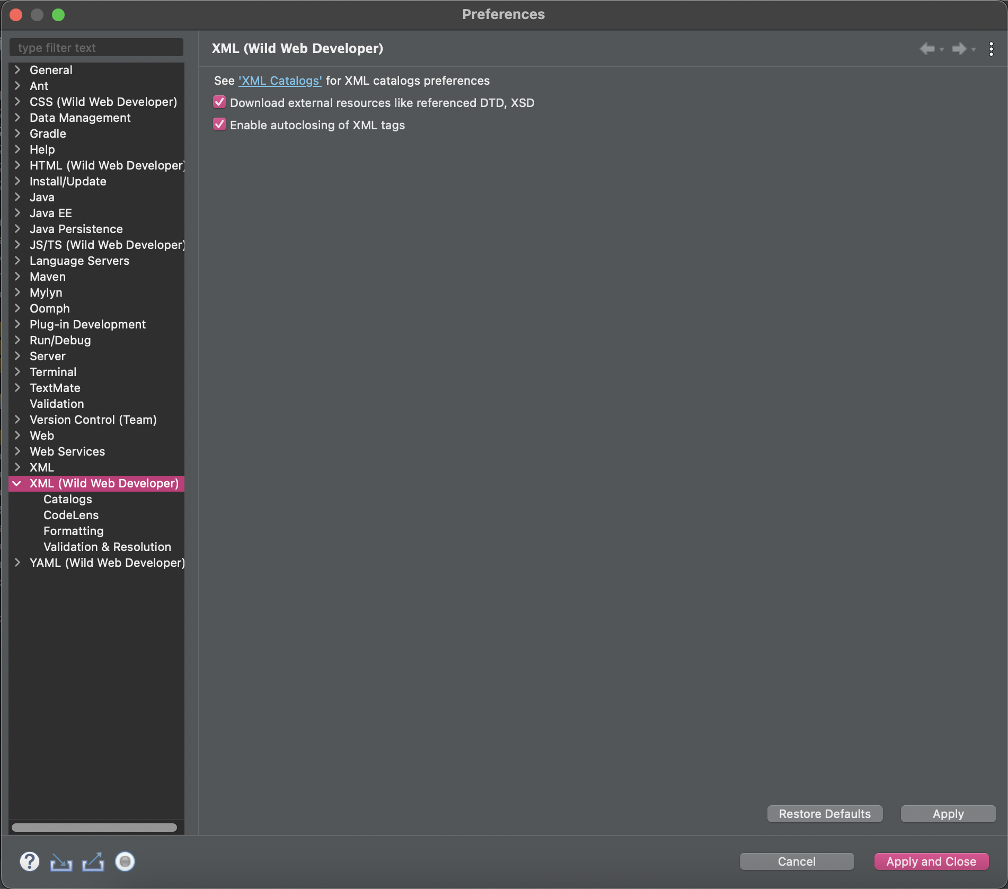The width and height of the screenshot is (1008, 889).
Task: Open the 'XML Catalogs' link
Action: [x=280, y=81]
